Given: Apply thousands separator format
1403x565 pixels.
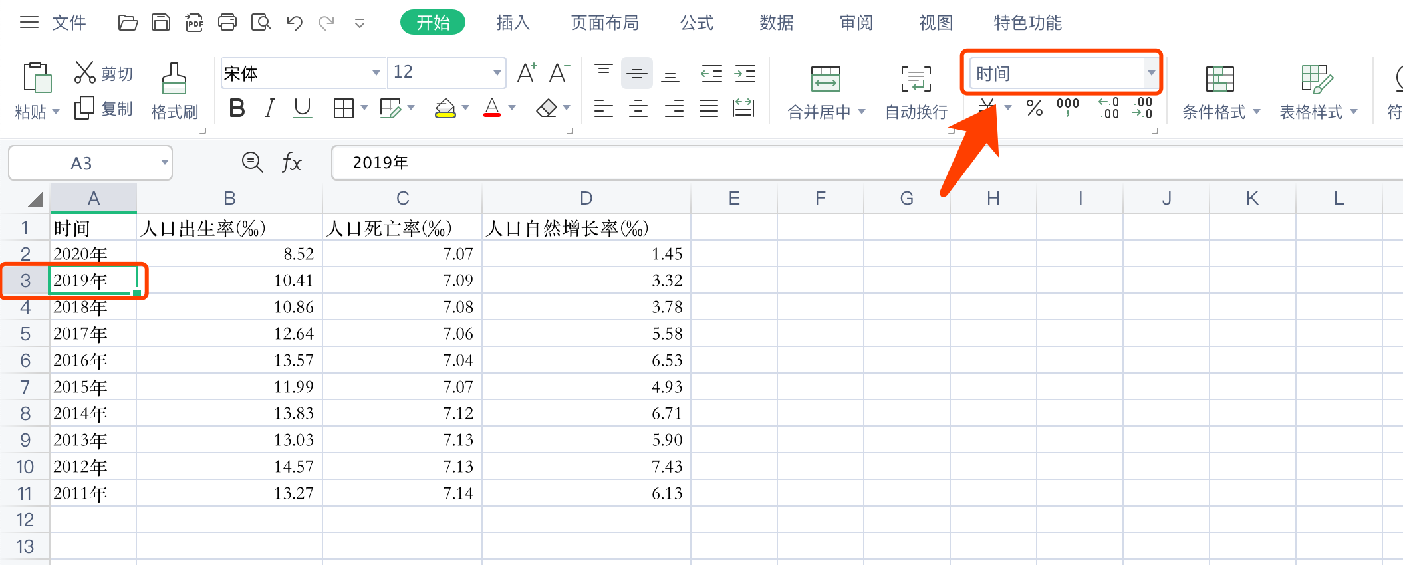Looking at the screenshot, I should (x=1068, y=108).
